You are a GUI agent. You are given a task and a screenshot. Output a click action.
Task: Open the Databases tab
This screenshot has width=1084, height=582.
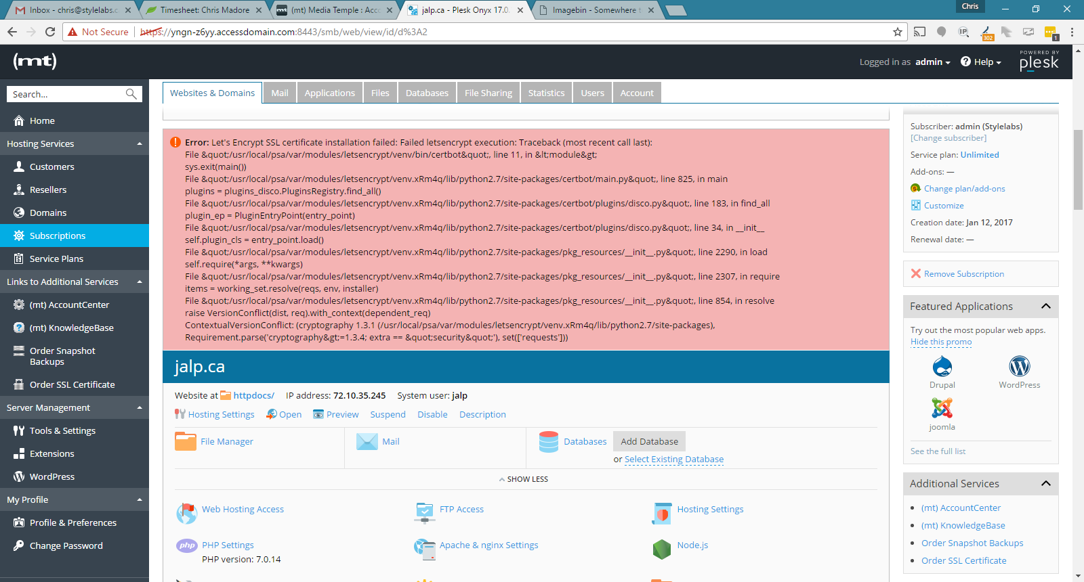point(427,93)
